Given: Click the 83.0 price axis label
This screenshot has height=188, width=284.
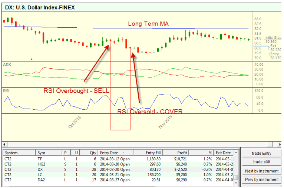Looking at the screenshot, I should [258, 19].
